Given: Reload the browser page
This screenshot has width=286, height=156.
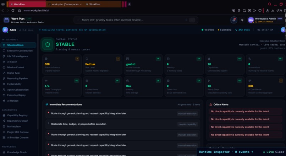Looking at the screenshot, I should (13, 11).
